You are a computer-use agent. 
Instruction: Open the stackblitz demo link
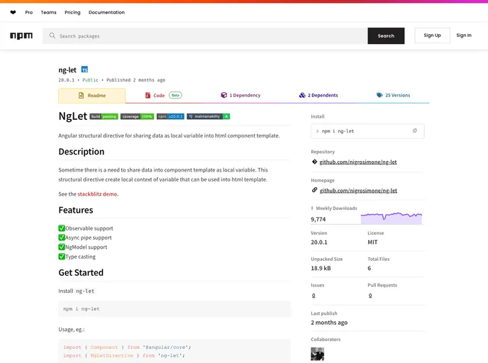[x=98, y=194]
